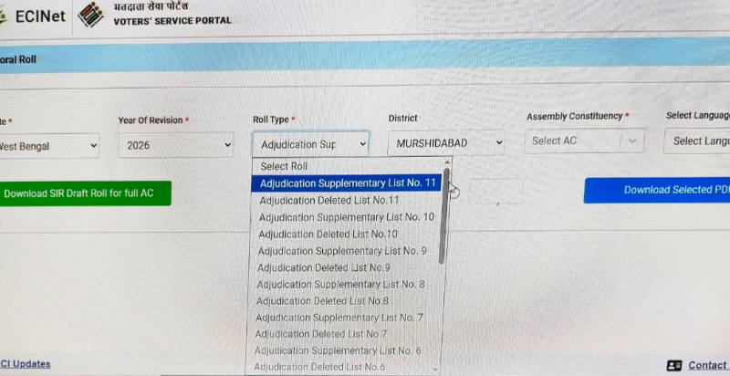The width and height of the screenshot is (730, 376).
Task: Click the Contact card icon
Action: (x=674, y=365)
